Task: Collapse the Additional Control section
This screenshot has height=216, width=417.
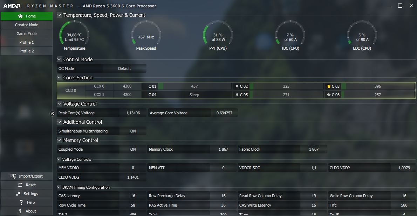Action: coord(59,122)
